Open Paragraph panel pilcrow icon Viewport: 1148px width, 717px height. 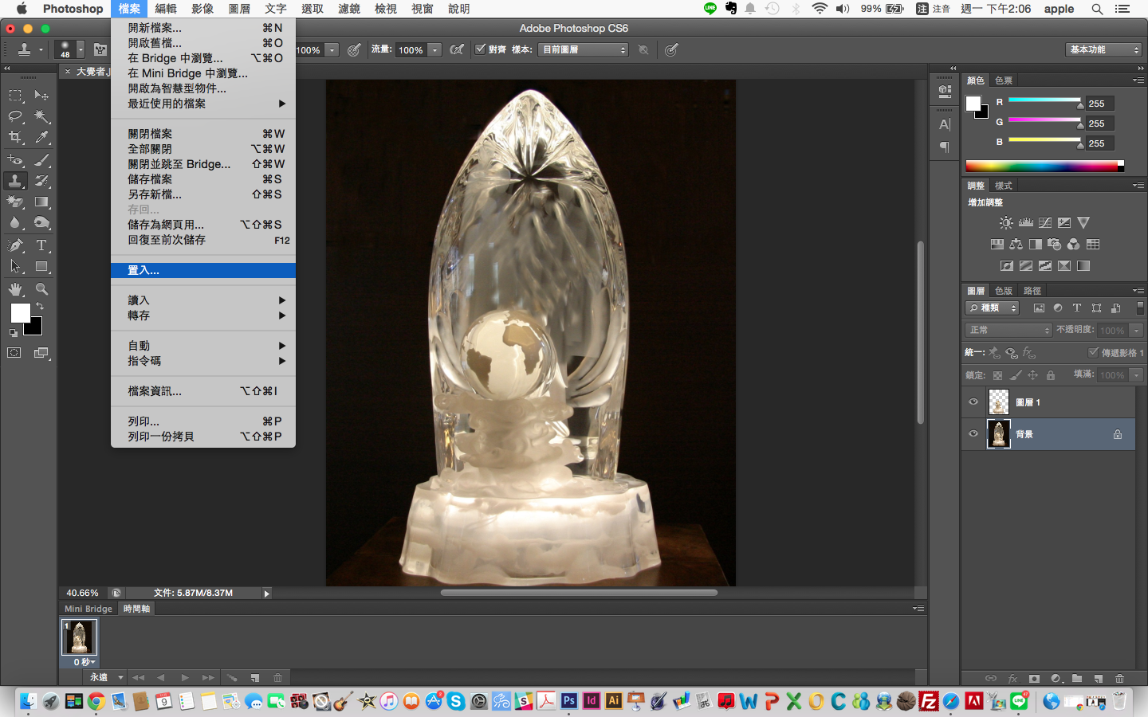(x=945, y=147)
